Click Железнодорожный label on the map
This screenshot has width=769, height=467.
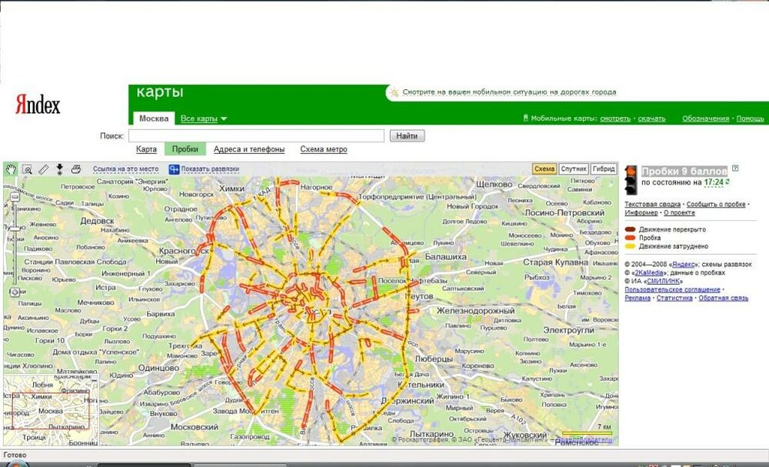pyautogui.click(x=476, y=311)
